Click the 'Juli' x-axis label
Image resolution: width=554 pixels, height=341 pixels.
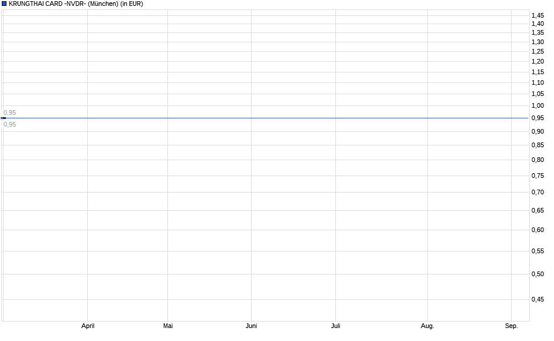click(x=336, y=326)
